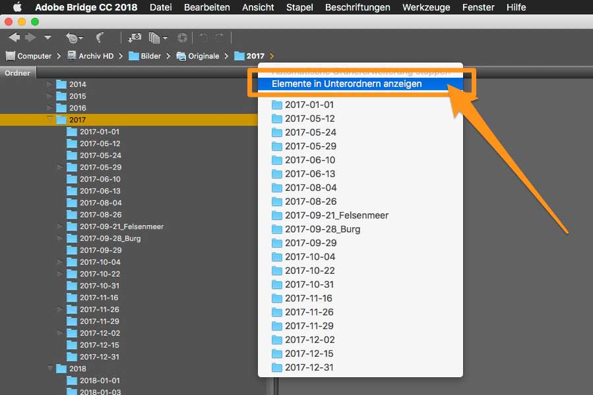Expand 2017-09-28_Burg in the tree
This screenshot has height=395, width=593.
(60, 238)
